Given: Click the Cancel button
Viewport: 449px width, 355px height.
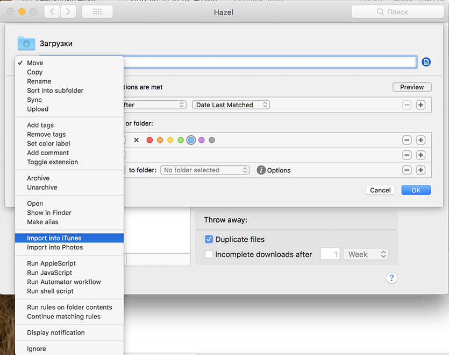Looking at the screenshot, I should pyautogui.click(x=380, y=190).
